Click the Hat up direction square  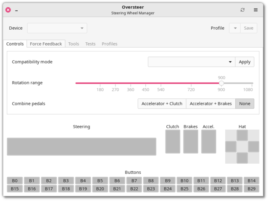pos(242,135)
